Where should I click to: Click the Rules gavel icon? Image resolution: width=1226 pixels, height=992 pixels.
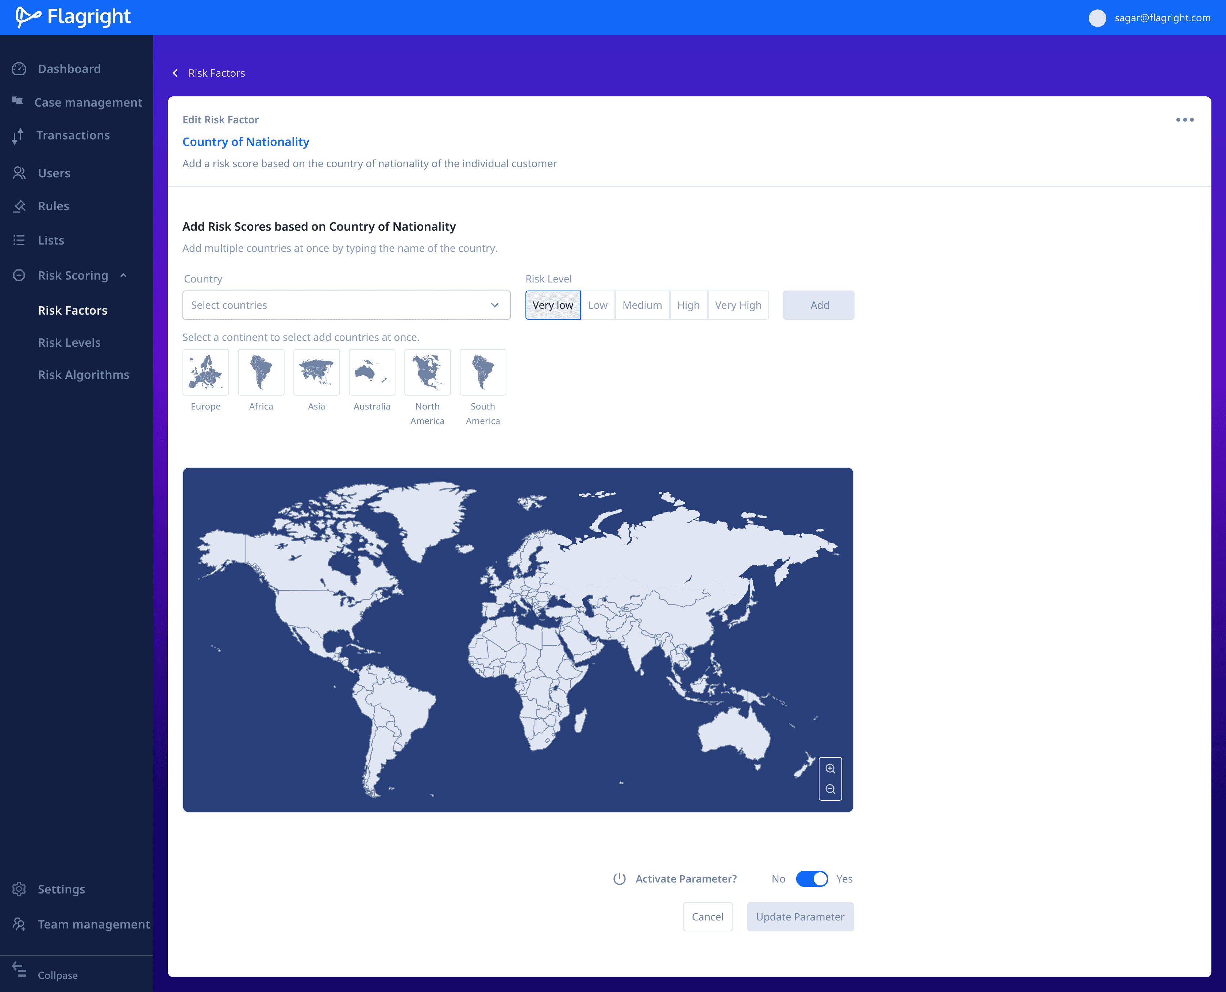click(19, 206)
